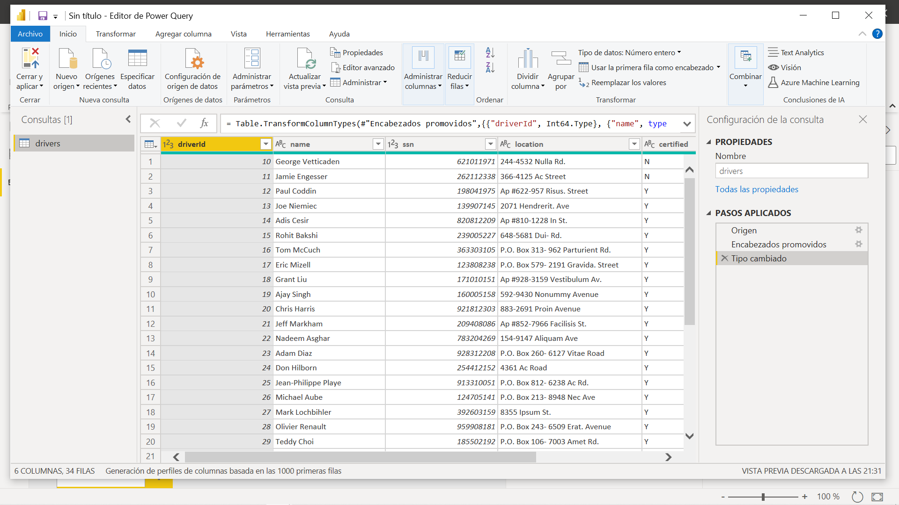Click the Nombre input field
The image size is (899, 505).
[x=792, y=171]
